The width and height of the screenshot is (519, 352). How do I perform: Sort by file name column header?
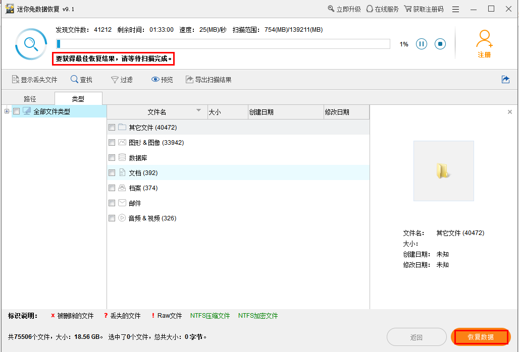click(x=157, y=112)
